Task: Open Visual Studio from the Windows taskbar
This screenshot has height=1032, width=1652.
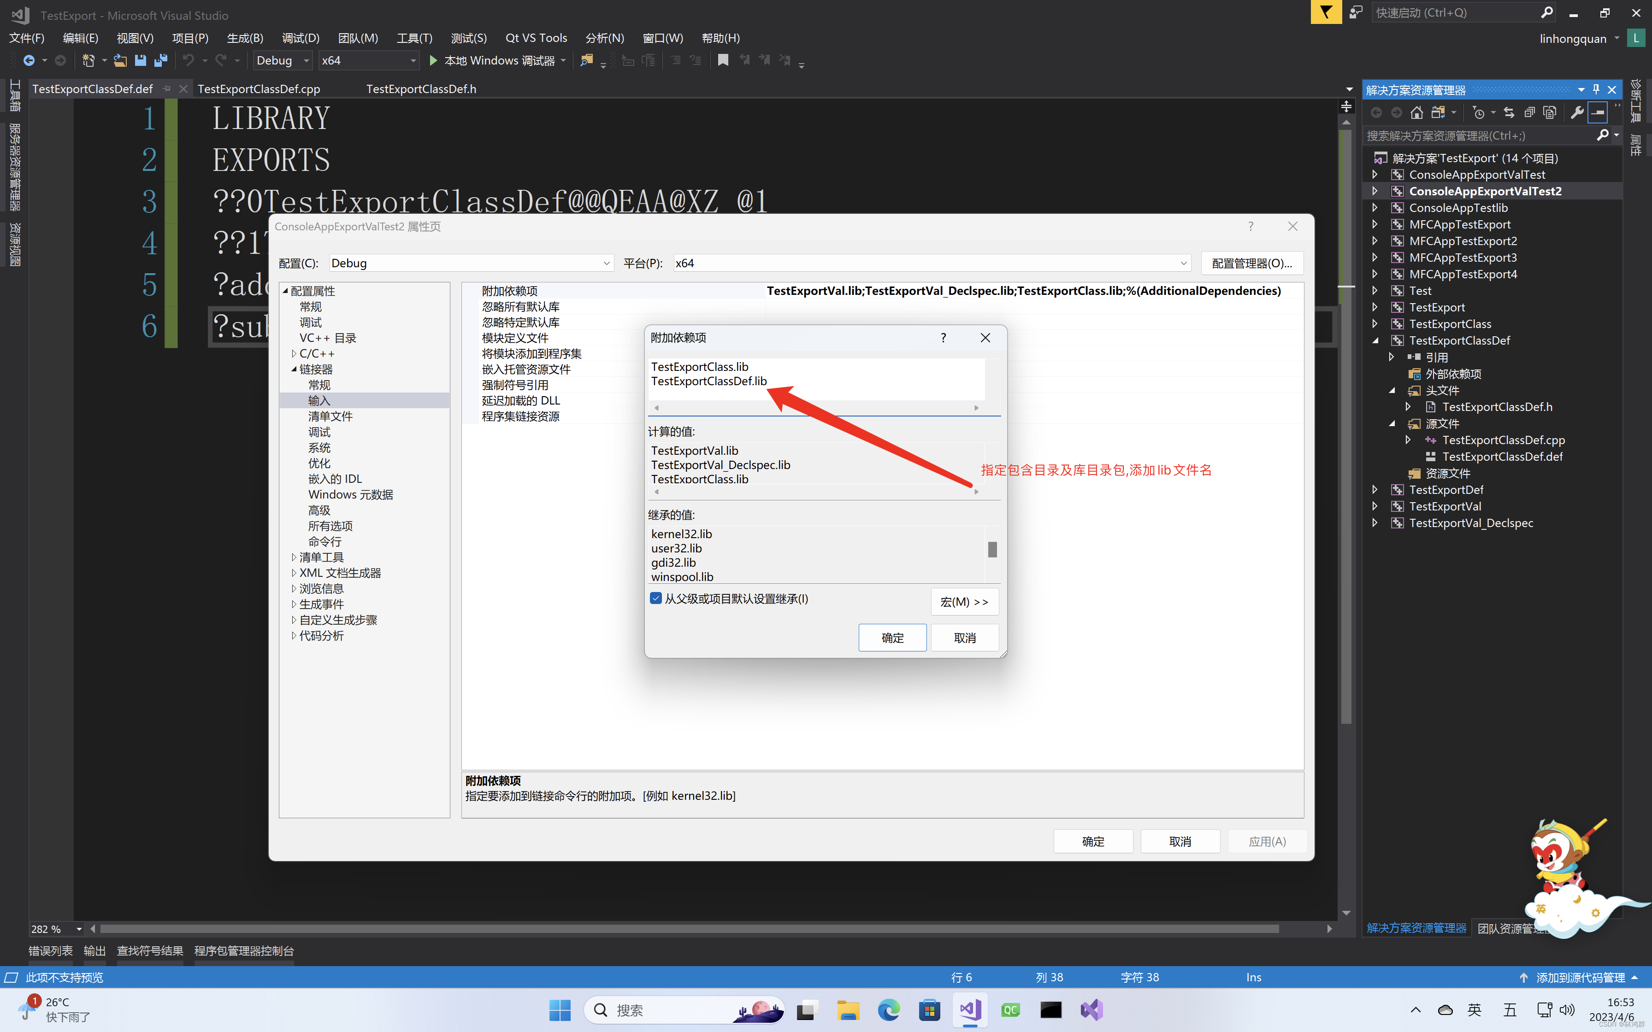Action: coord(969,1010)
